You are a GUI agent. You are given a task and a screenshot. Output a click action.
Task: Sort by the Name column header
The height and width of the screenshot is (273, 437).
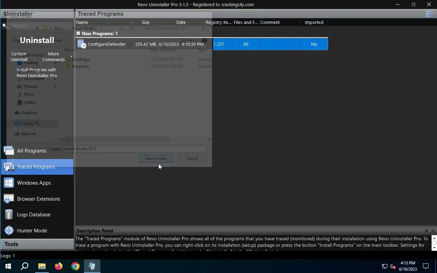pos(104,22)
